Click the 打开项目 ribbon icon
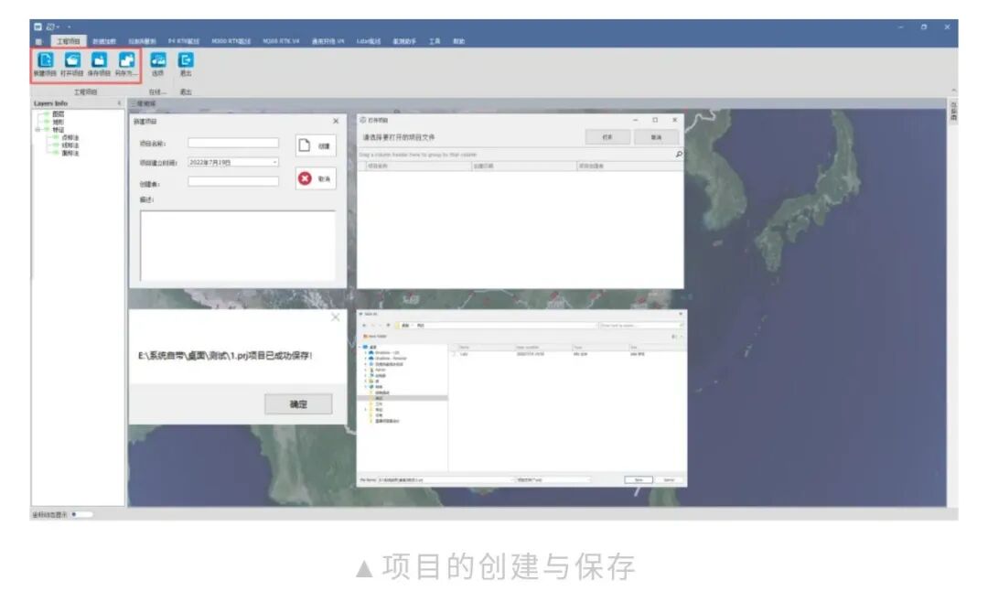The image size is (988, 602). point(72,60)
